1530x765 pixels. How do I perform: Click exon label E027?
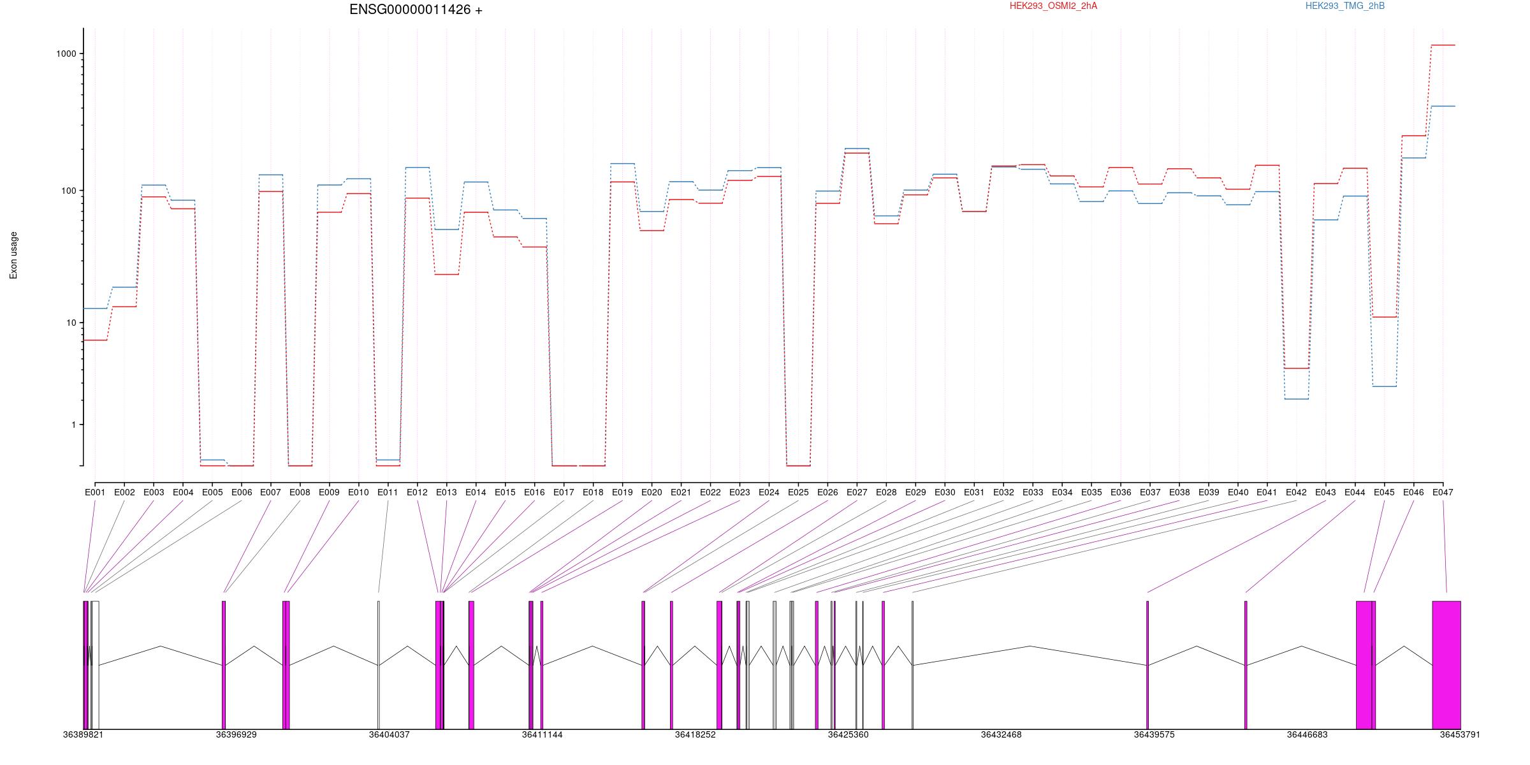point(857,492)
